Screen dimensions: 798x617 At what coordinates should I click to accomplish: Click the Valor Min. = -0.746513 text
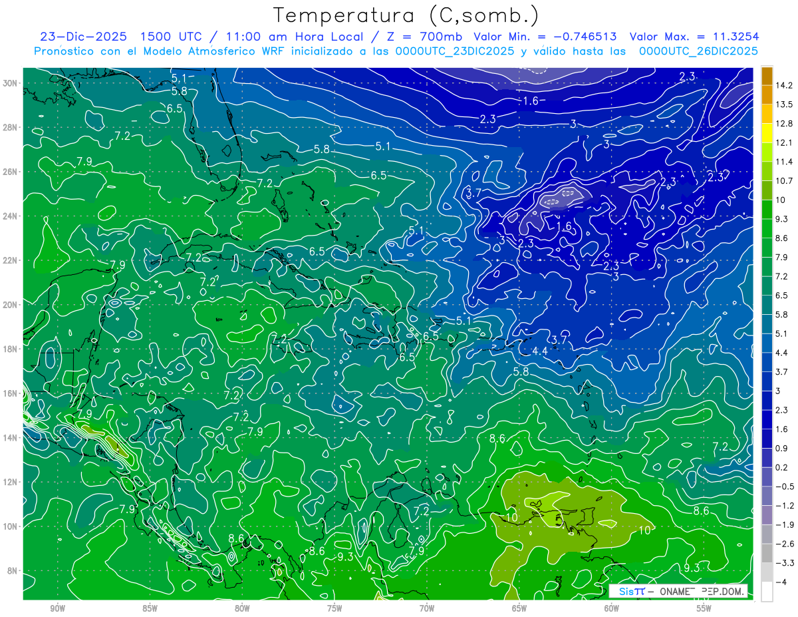click(545, 37)
